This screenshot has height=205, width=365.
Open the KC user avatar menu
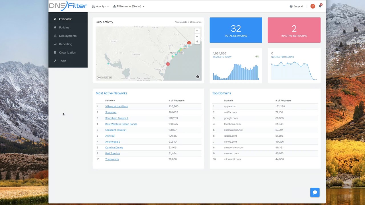coord(313,6)
